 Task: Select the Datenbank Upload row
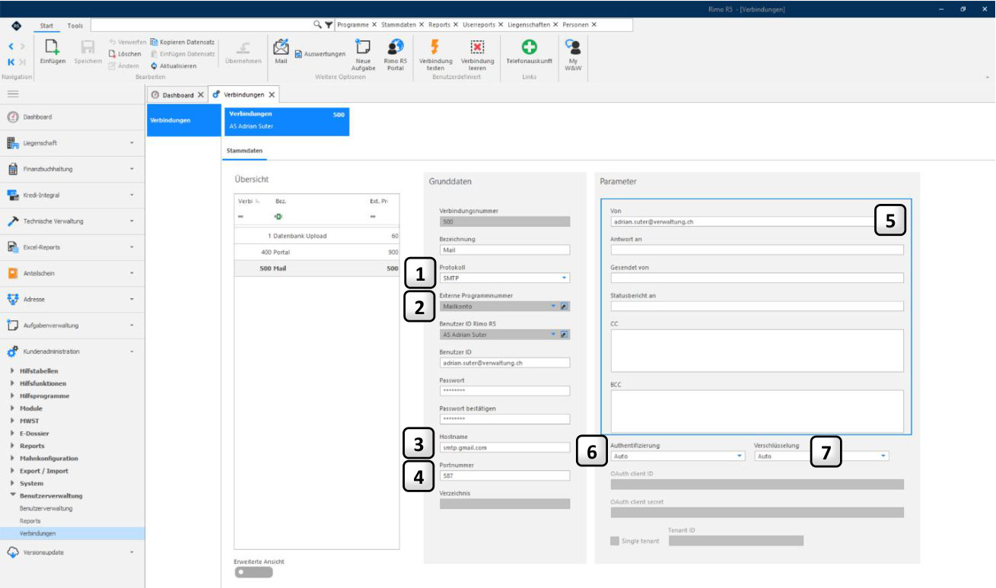coord(317,236)
